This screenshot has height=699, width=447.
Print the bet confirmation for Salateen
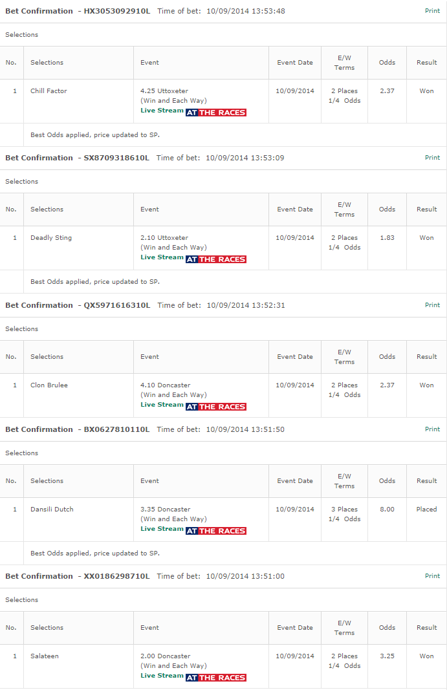(432, 575)
